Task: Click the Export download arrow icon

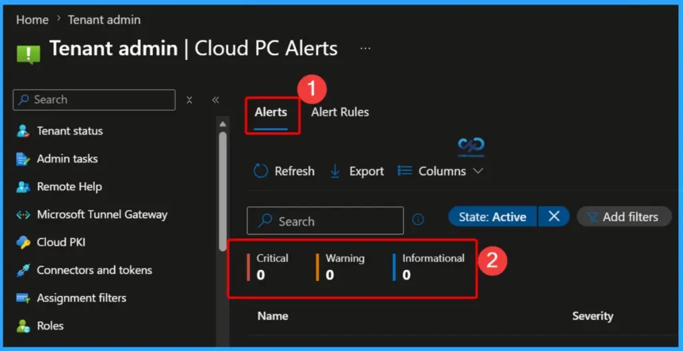Action: pyautogui.click(x=335, y=171)
